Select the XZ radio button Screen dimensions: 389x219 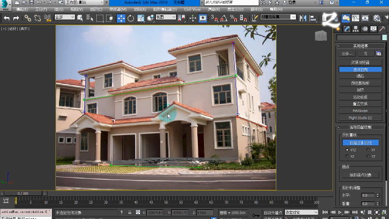[347, 156]
